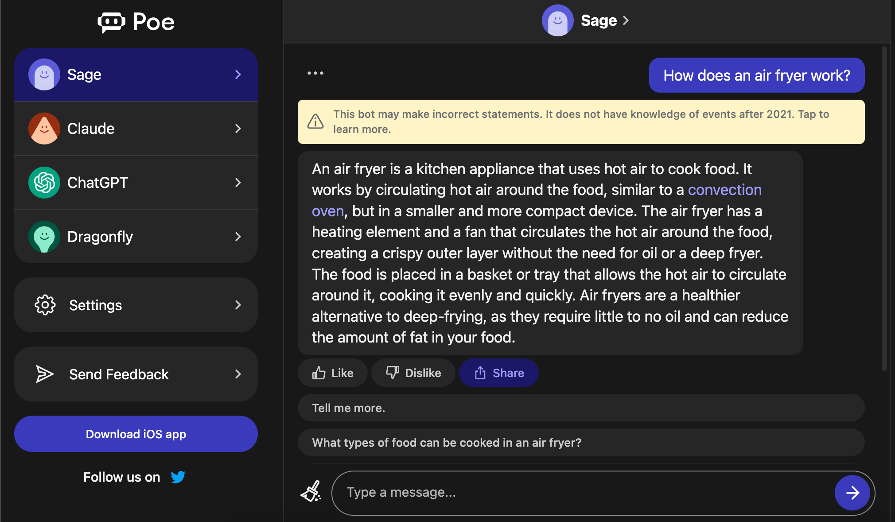Screen dimensions: 895x522
Task: Click the Twitter bird icon
Action: (x=178, y=477)
